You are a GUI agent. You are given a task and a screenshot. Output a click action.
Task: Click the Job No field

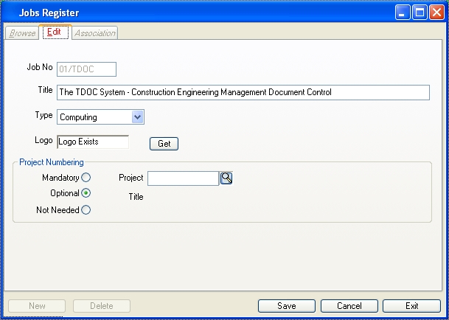pos(86,69)
